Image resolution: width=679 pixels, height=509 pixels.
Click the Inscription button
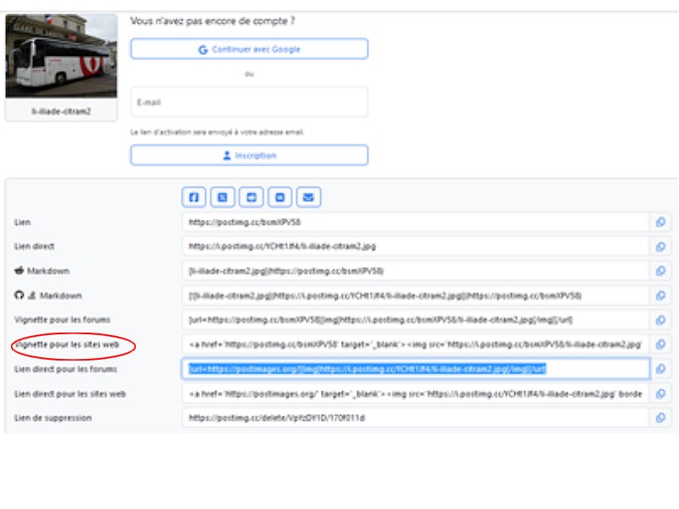coord(250,155)
